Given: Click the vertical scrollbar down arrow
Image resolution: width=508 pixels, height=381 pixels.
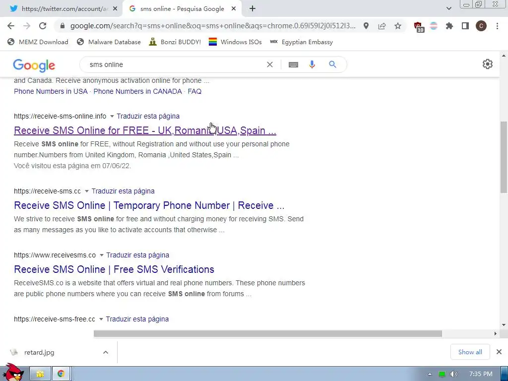Looking at the screenshot, I should 504,325.
